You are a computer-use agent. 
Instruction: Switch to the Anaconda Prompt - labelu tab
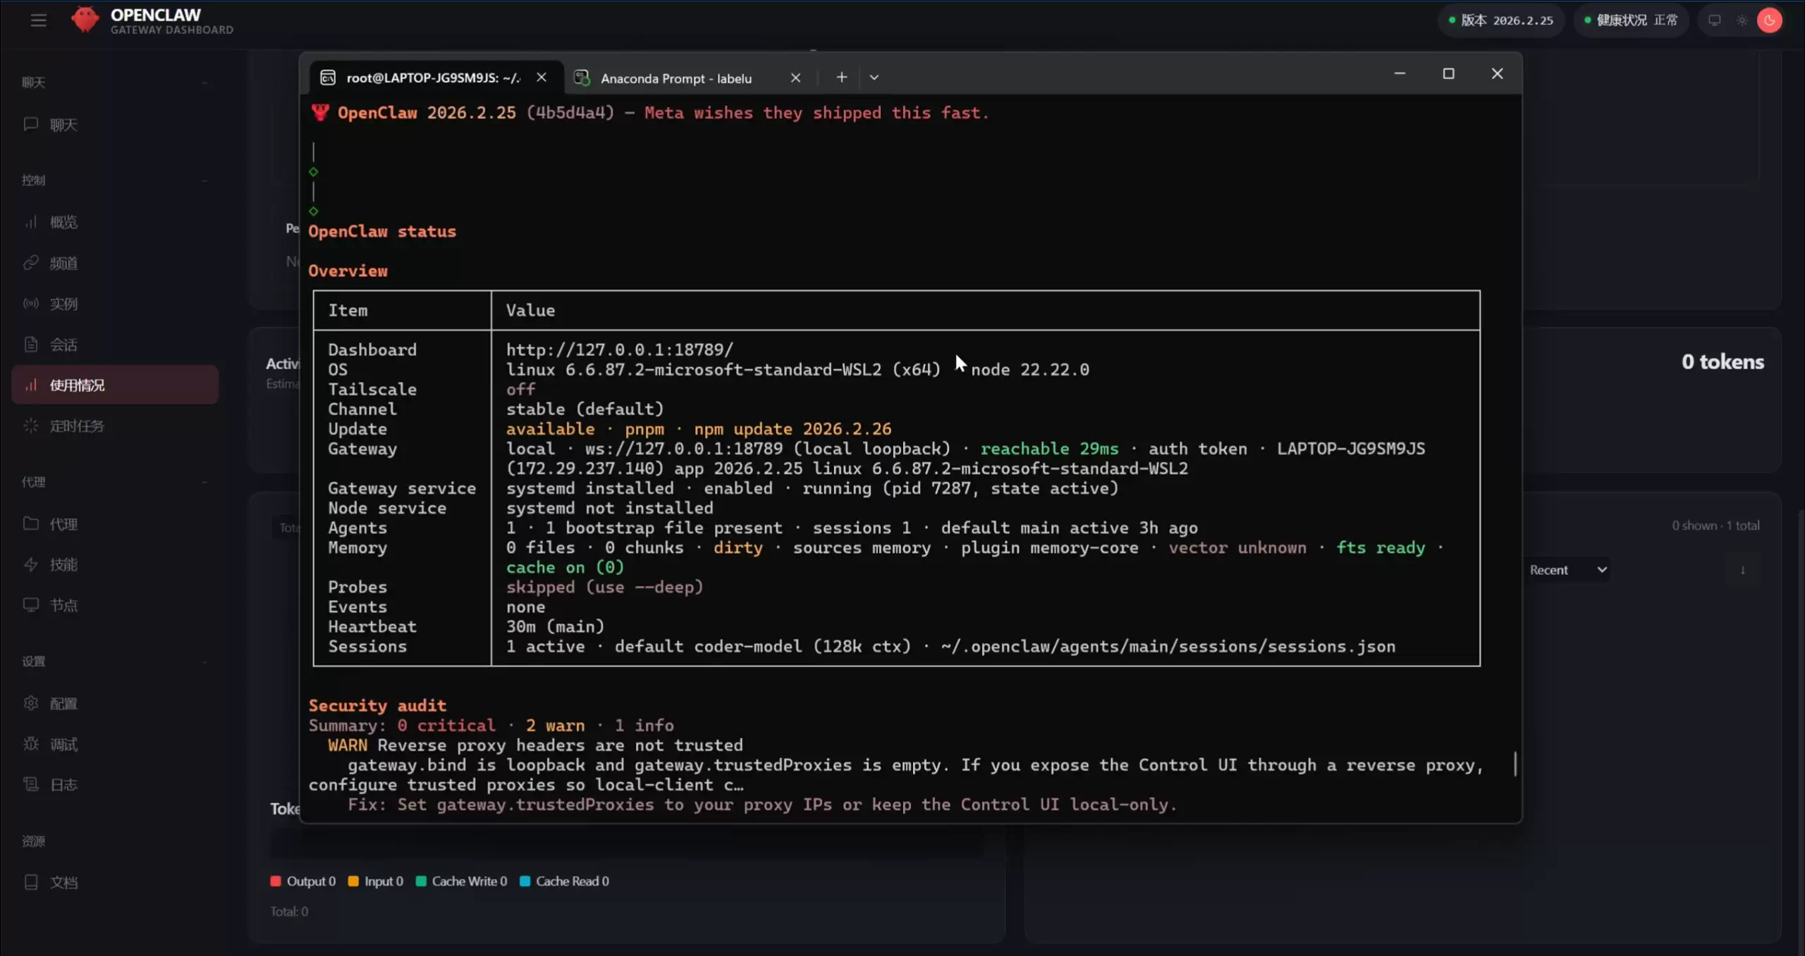click(675, 78)
